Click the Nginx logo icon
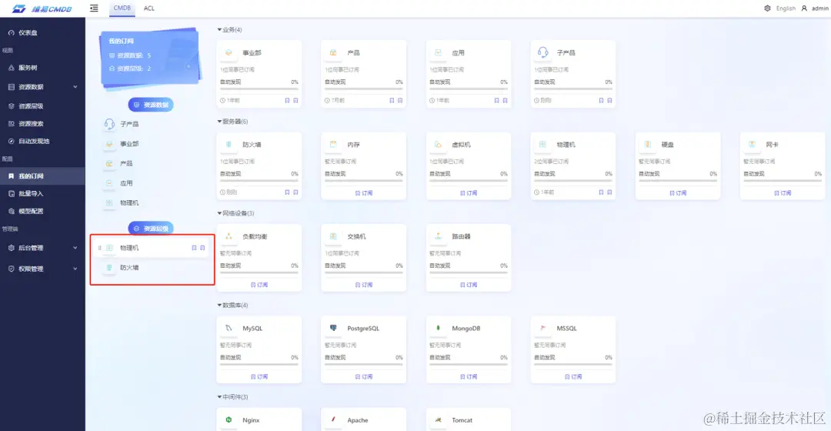831x431 pixels. 229,420
